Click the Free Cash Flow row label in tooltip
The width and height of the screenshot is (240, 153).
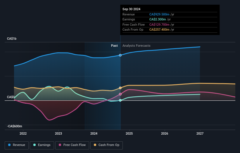point(134,25)
